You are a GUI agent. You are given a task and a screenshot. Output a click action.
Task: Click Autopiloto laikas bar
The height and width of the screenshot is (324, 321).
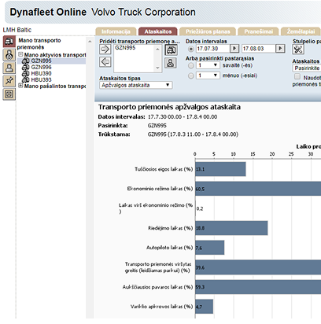point(210,248)
